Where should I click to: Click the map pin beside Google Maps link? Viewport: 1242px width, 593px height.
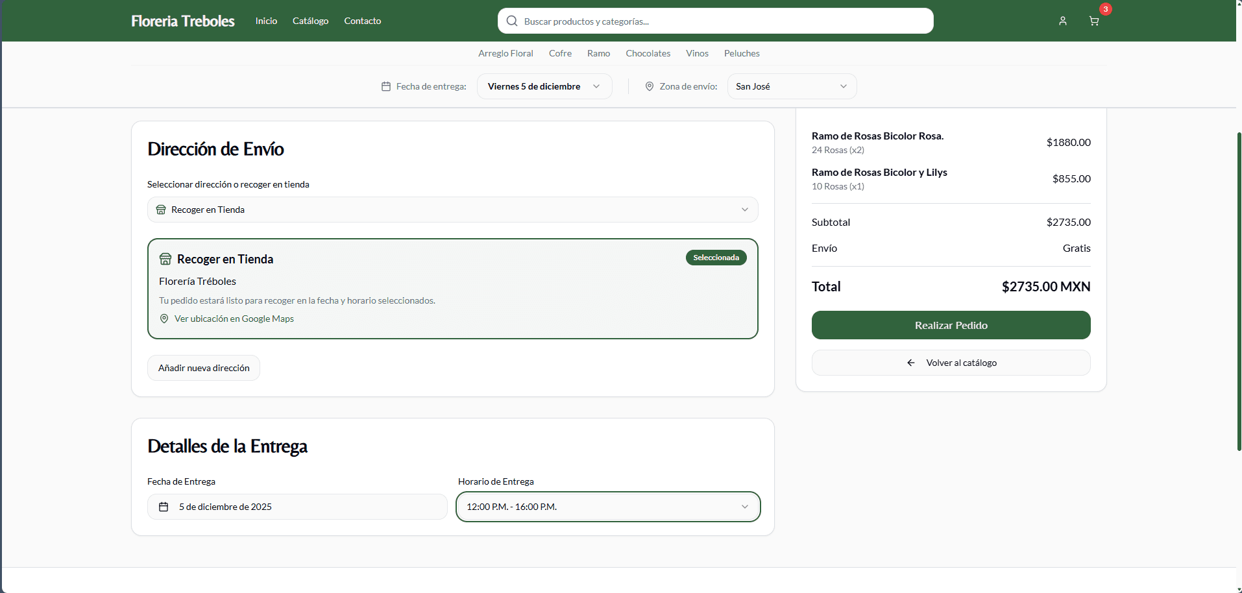(164, 319)
